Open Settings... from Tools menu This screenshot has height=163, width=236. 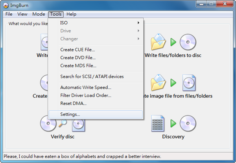point(96,114)
